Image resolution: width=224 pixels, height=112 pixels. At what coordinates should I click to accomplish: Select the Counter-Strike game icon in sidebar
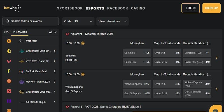point(9,41)
